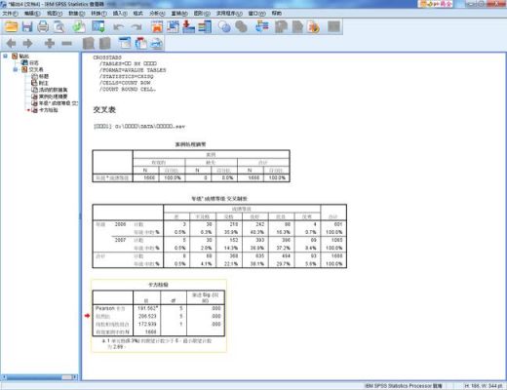Open the 窗口(W) menu
This screenshot has width=507, height=390.
[257, 14]
